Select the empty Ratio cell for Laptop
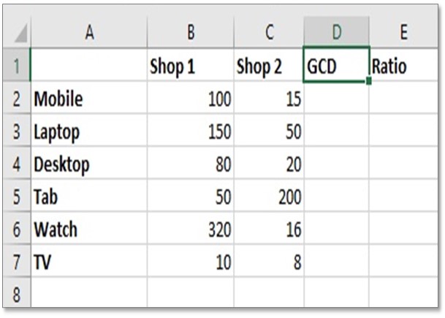Screen dimensions: 445x318 [403, 131]
